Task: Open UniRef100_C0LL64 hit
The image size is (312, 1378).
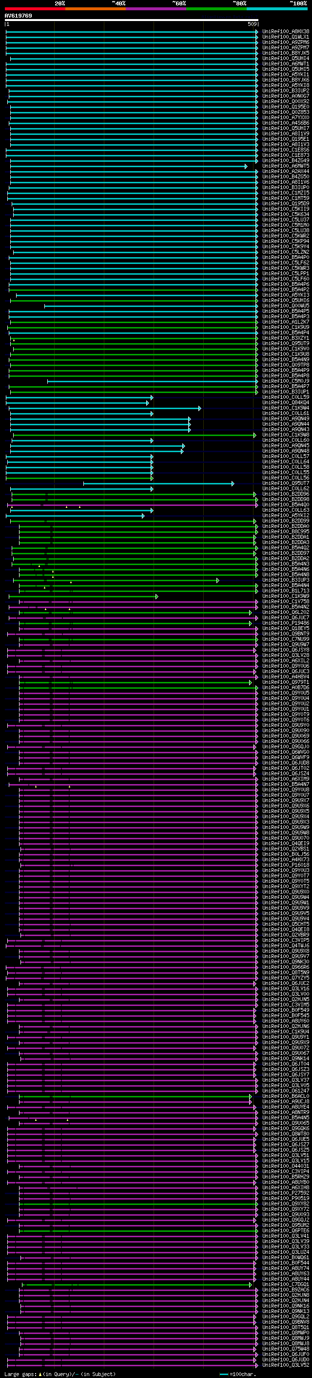Action: [286, 461]
